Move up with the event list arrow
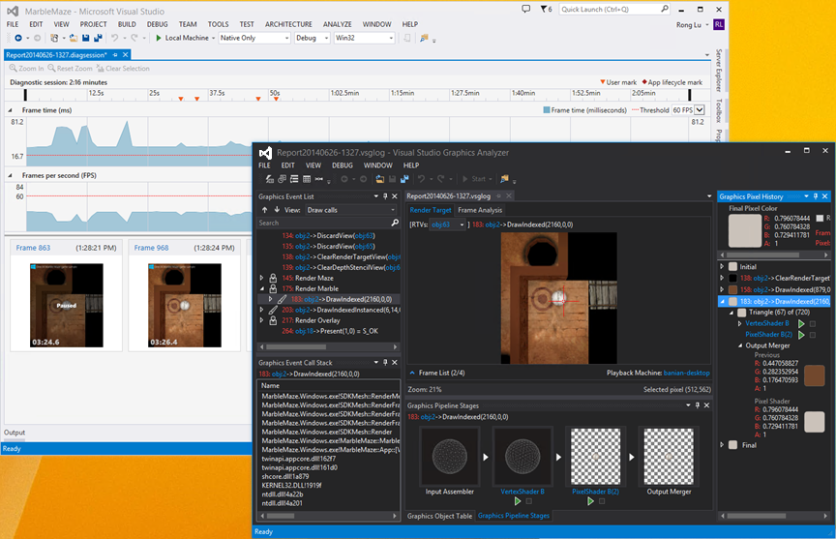Viewport: 836px width, 539px height. coord(264,210)
